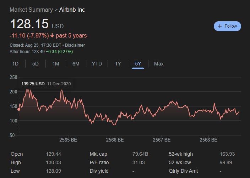
Task: Click the Mkt cap value 79.64B
Action: [x=140, y=154]
